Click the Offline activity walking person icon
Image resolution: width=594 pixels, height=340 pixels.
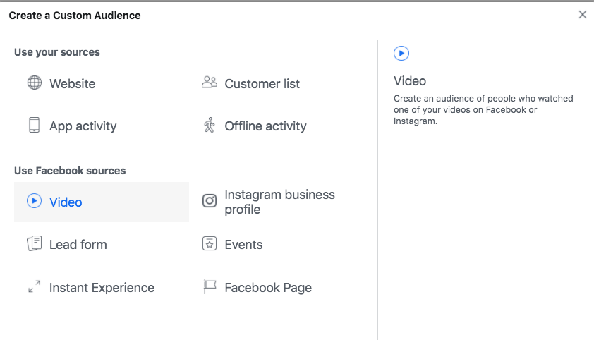209,125
